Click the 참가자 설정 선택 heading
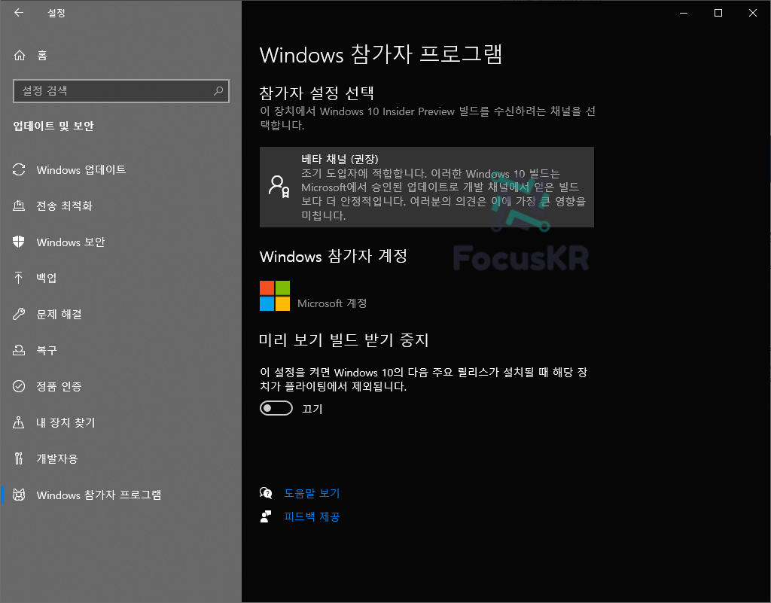This screenshot has height=603, width=771. 317,93
